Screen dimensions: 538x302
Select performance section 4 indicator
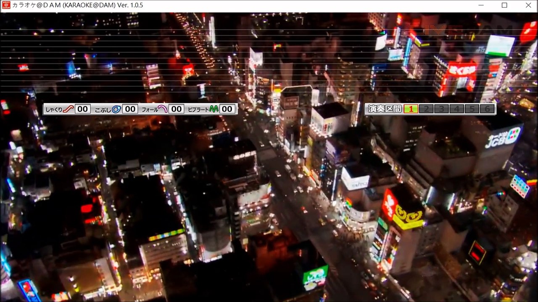456,109
